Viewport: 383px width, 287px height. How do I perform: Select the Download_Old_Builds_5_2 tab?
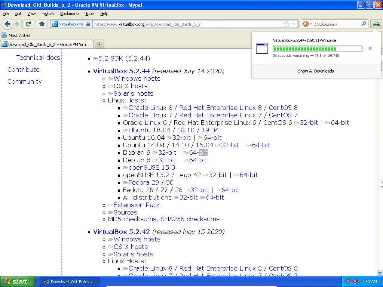[x=47, y=44]
